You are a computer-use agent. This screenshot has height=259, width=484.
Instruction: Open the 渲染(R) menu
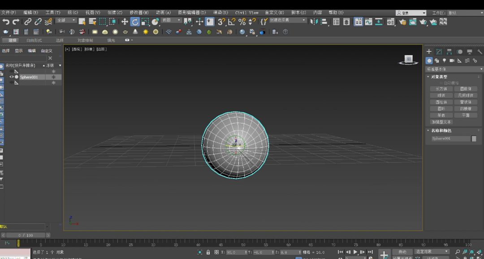(220, 13)
